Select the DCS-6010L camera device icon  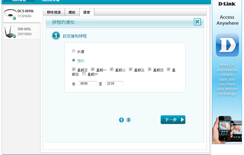coord(10,14)
